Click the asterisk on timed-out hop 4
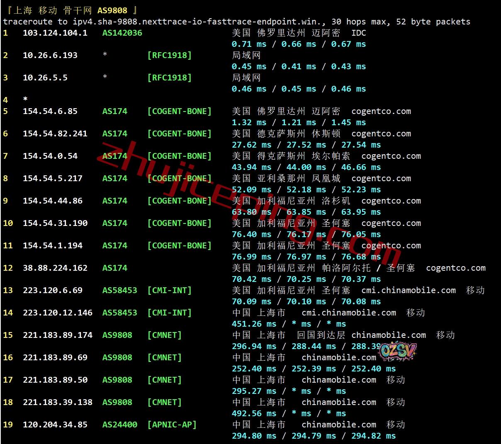The height and width of the screenshot is (444, 501). coord(25,99)
